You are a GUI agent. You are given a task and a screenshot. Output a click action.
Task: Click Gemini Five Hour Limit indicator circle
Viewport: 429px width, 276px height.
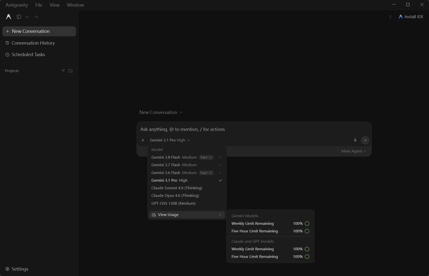(307, 231)
